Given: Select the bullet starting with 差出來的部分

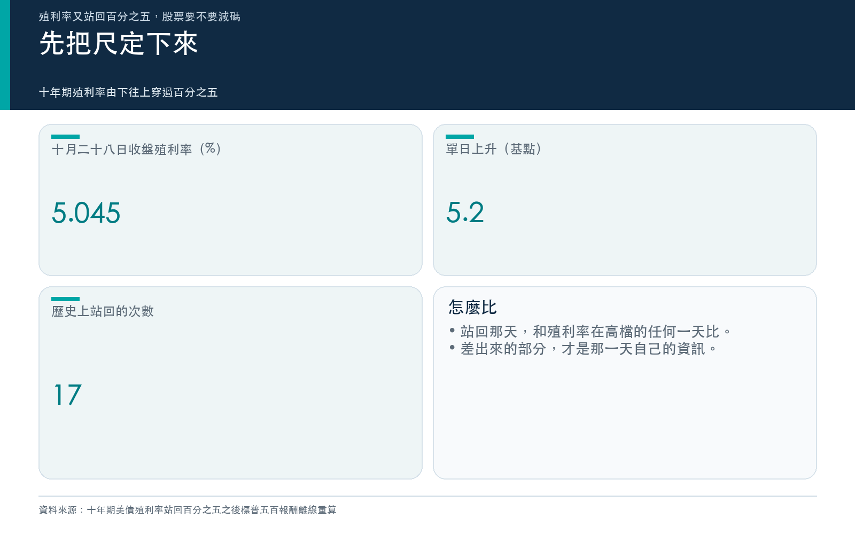Looking at the screenshot, I should click(x=583, y=349).
